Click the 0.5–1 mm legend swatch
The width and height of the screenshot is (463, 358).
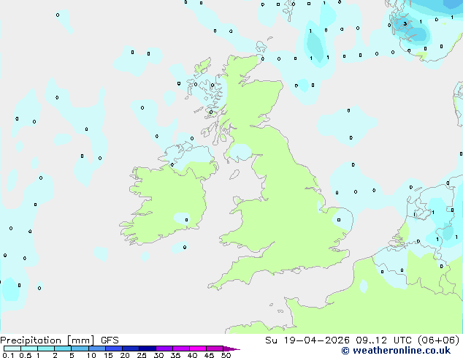pos(29,349)
